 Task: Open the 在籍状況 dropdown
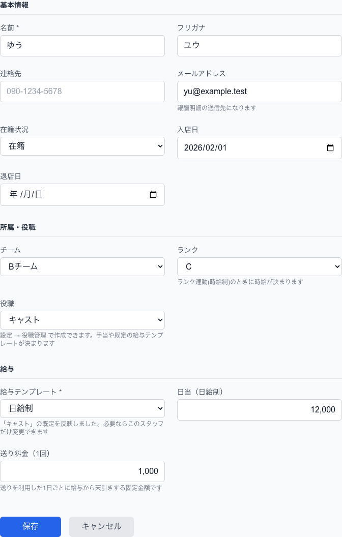tap(82, 146)
